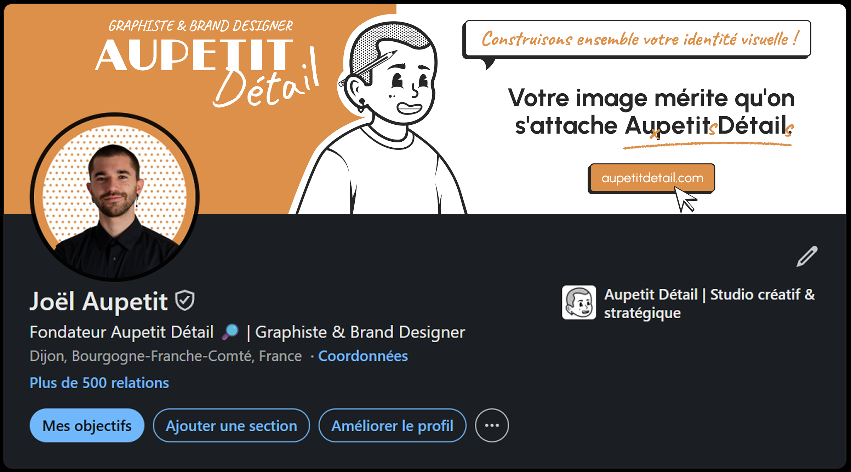Click the pencil edit profile icon
Image resolution: width=851 pixels, height=472 pixels.
coord(807,256)
